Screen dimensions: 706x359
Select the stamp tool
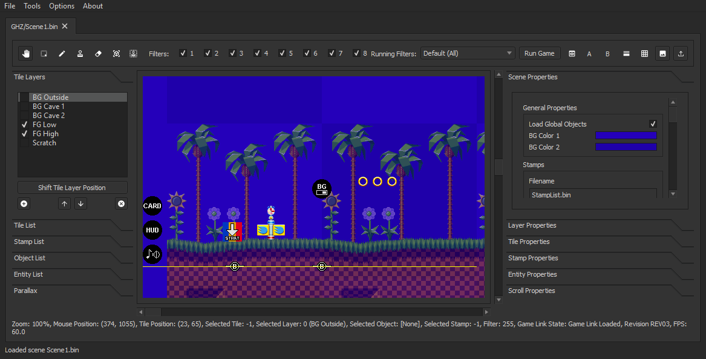coord(80,54)
